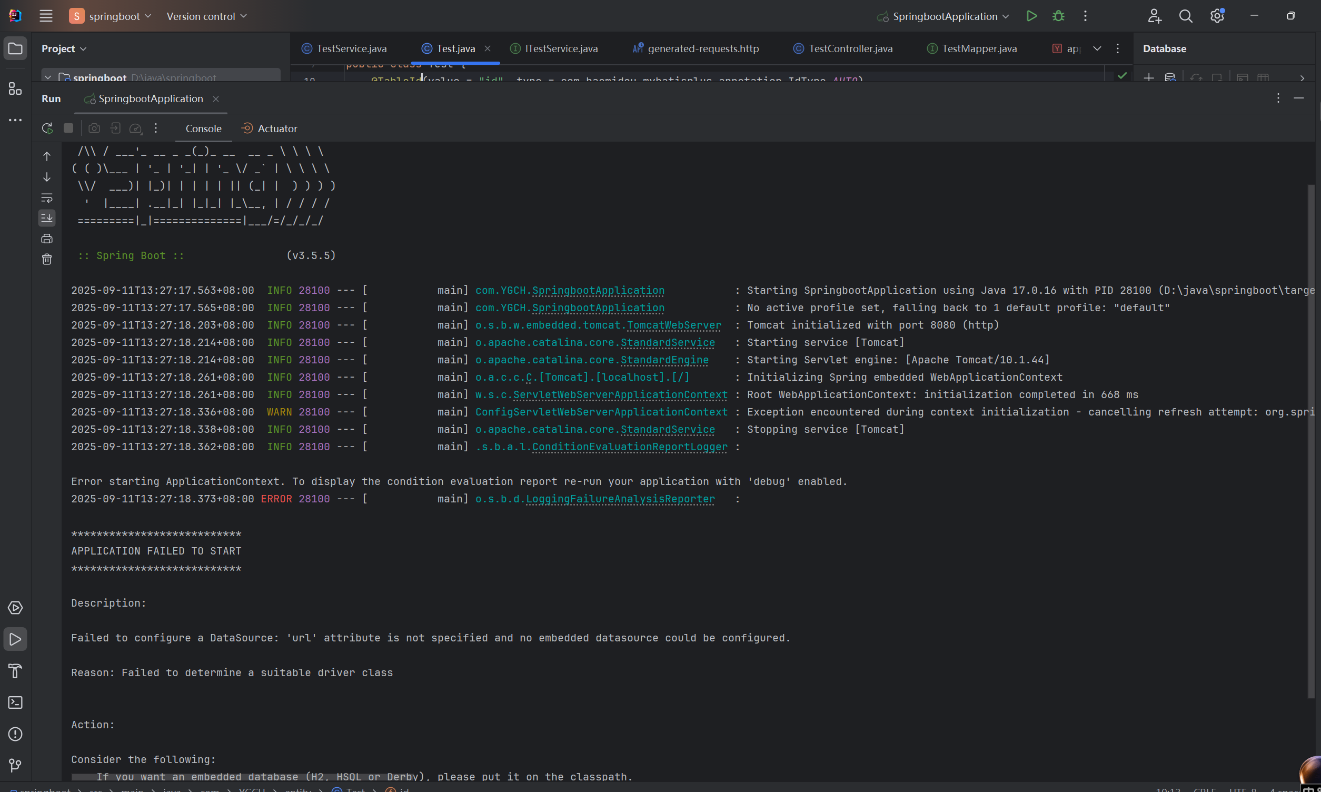
Task: Start debugging with the bug icon
Action: click(1058, 16)
